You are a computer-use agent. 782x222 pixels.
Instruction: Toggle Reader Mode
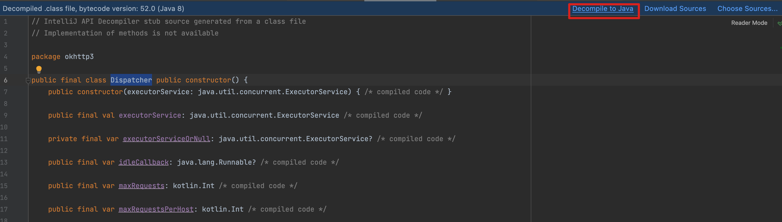(749, 23)
